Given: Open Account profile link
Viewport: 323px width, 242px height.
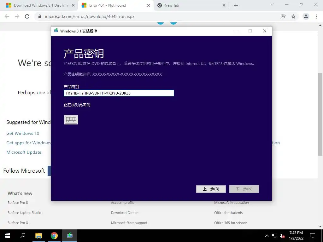Looking at the screenshot, I should click(123, 203).
